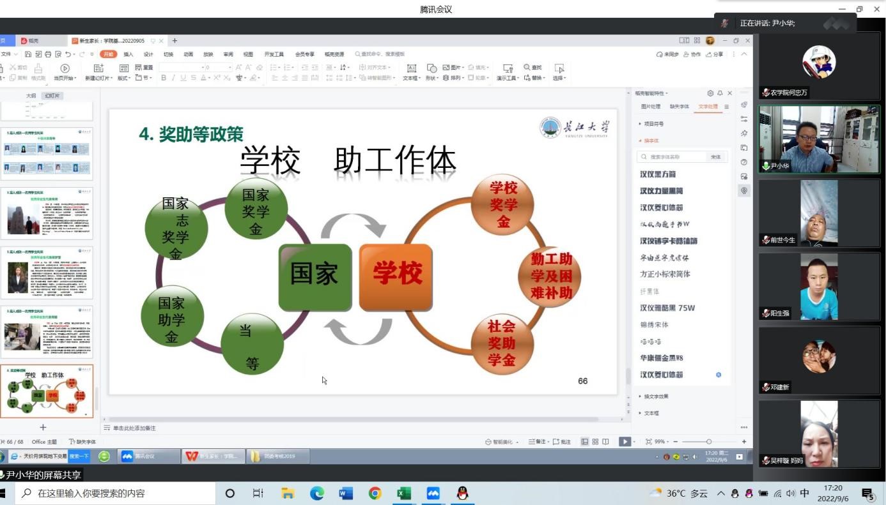
Task: Click the 分享 share button
Action: [x=715, y=54]
